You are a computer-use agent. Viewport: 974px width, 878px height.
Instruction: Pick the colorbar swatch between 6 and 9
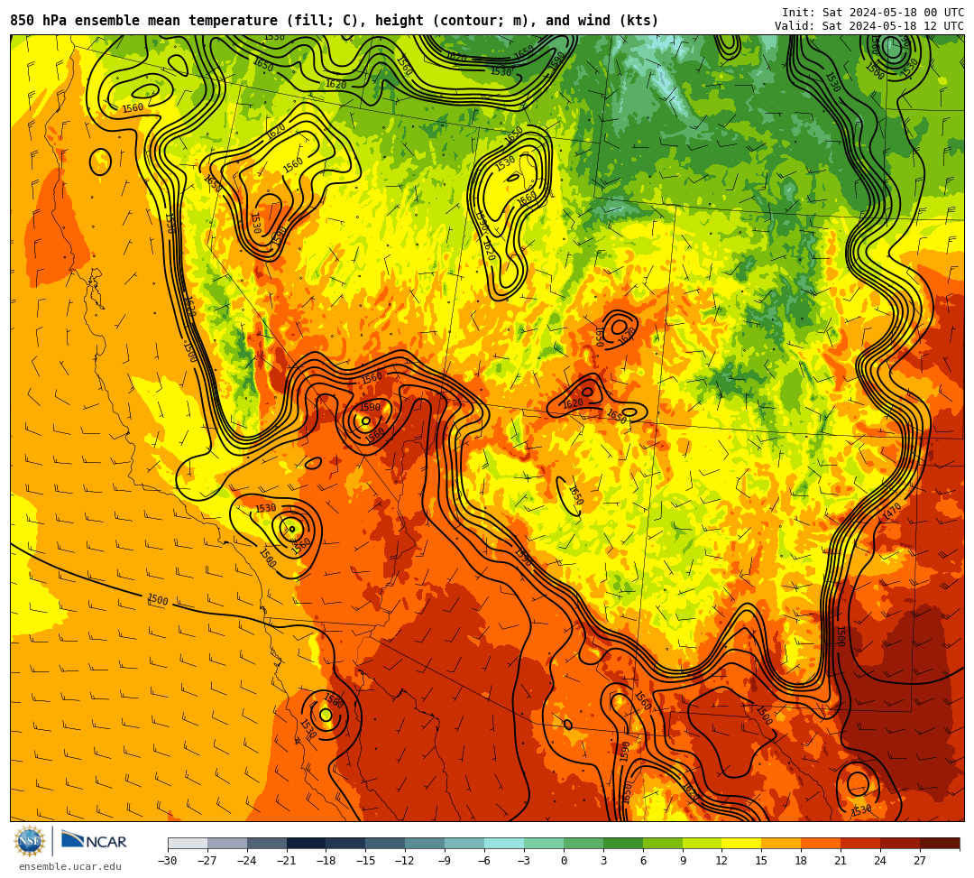(x=663, y=843)
